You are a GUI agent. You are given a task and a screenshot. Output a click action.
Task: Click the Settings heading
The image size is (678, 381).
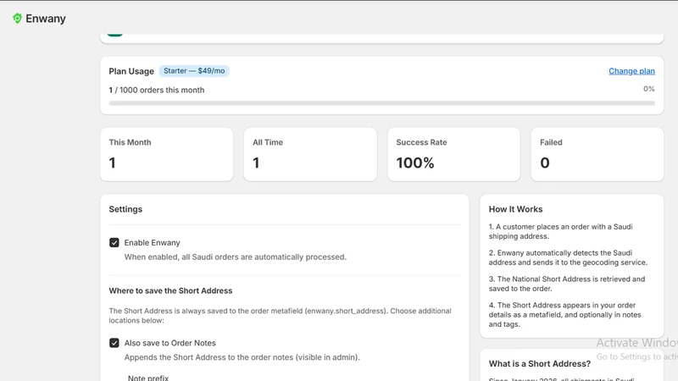pyautogui.click(x=125, y=209)
